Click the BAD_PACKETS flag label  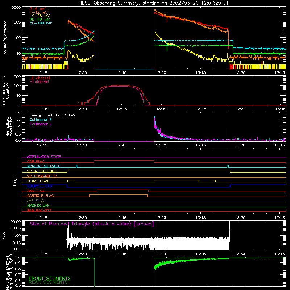pos(40,210)
